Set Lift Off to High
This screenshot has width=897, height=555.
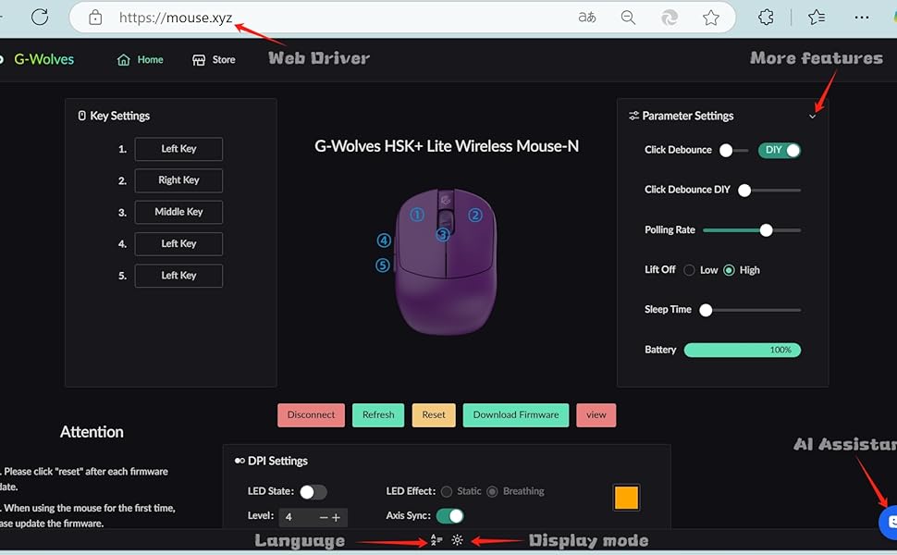(729, 270)
